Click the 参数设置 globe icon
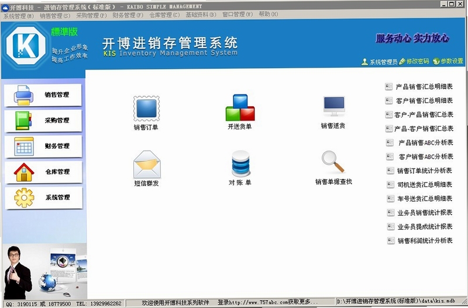Screen dimensions: 468x308 click(x=436, y=61)
